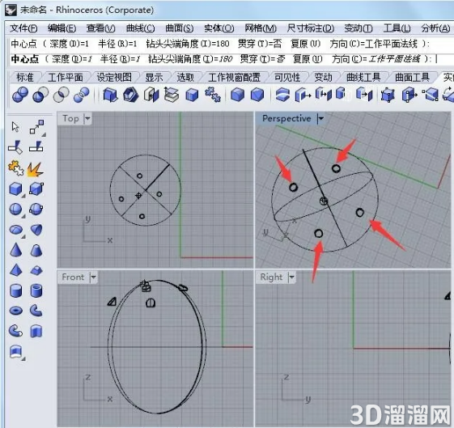Select the Paraboloid tool
The width and height of the screenshot is (454, 428).
coord(36,230)
